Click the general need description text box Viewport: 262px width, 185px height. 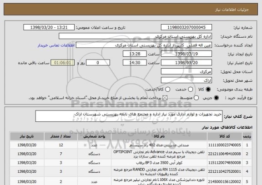click(x=129, y=116)
